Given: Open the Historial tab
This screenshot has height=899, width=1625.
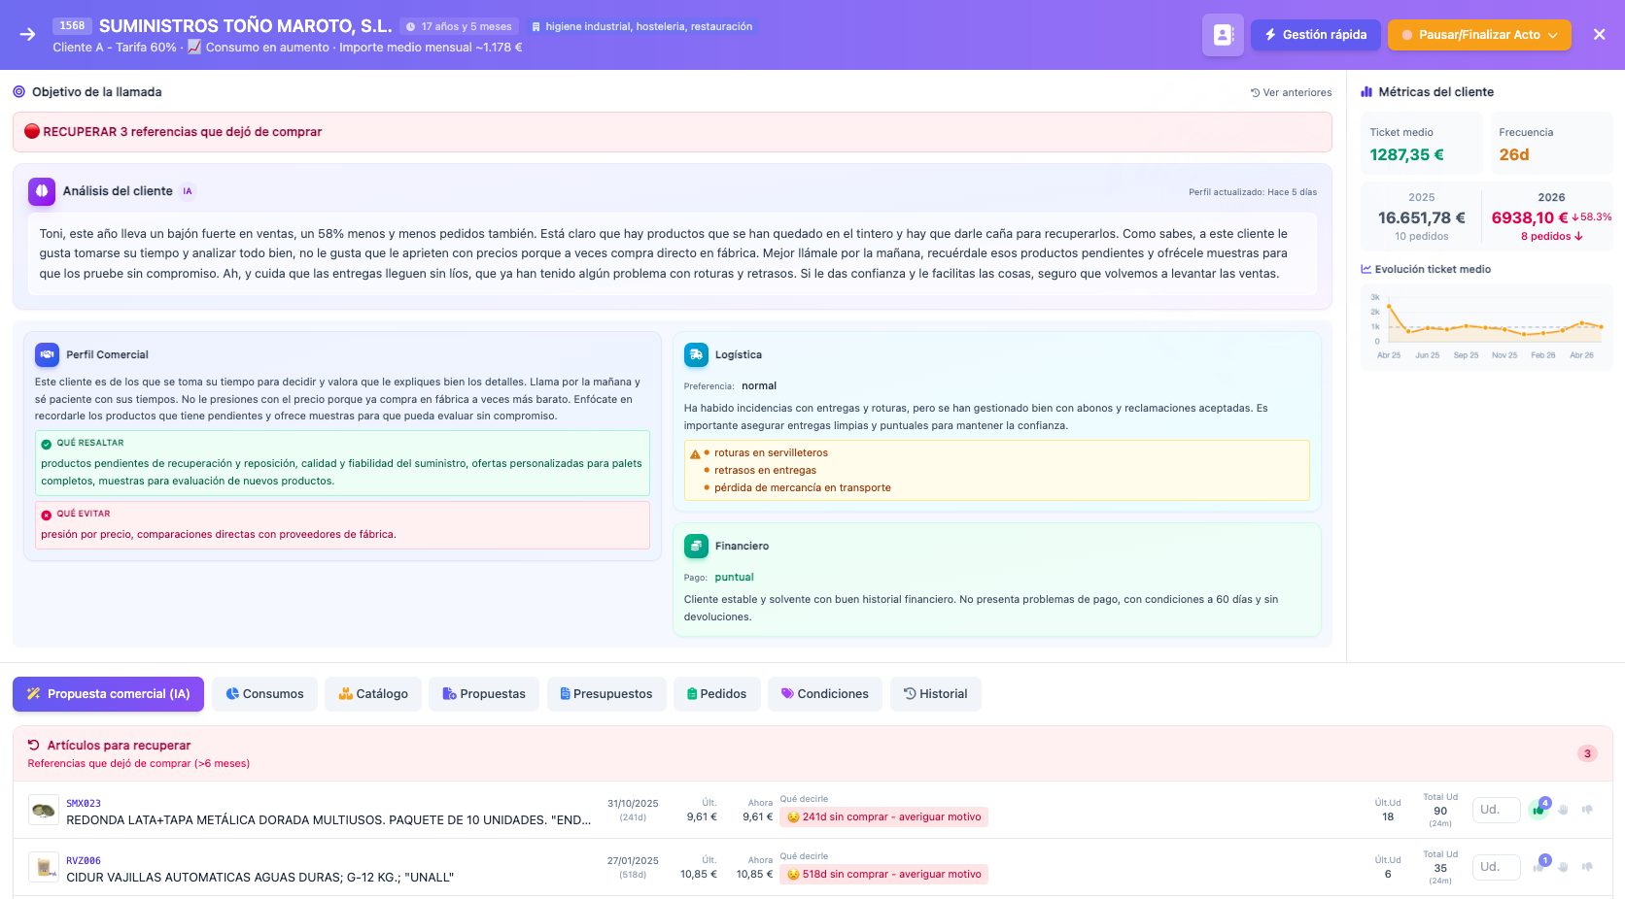Looking at the screenshot, I should [x=936, y=694].
